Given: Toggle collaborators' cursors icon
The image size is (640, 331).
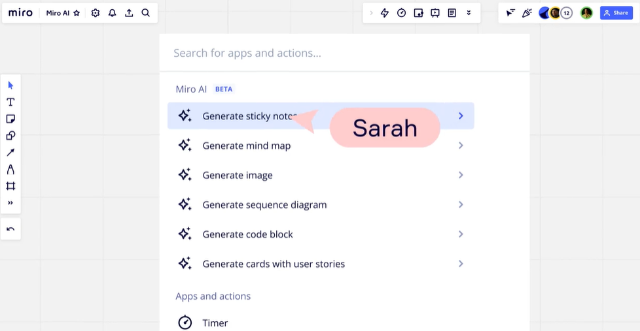Looking at the screenshot, I should click(510, 13).
